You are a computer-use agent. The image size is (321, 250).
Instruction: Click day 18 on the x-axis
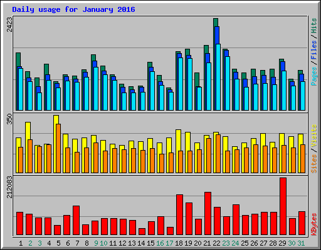179,243
